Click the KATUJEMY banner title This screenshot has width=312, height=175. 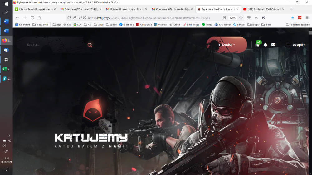point(91,137)
